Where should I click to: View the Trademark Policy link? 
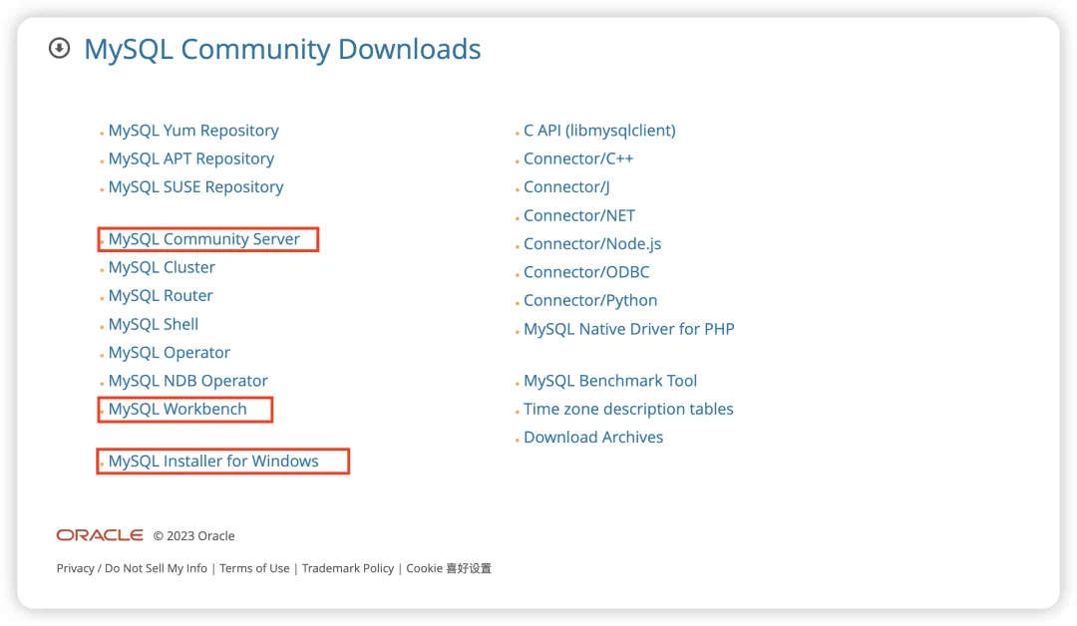coord(348,568)
